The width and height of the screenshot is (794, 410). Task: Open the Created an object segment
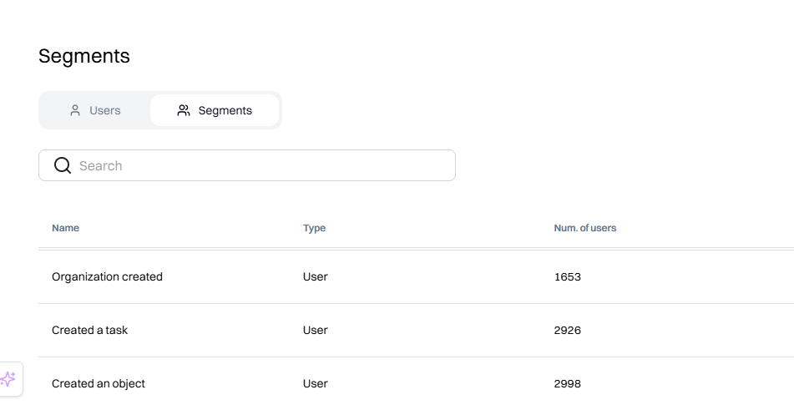[99, 383]
